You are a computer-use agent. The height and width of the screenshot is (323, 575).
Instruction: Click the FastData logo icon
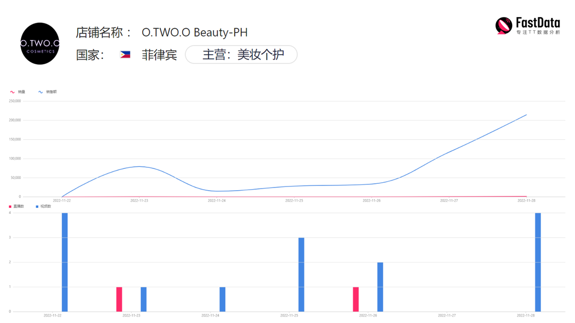(504, 25)
